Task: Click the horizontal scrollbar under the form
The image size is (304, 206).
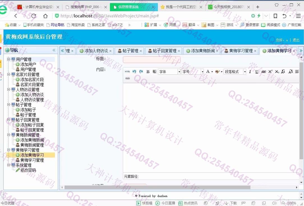Action: pos(157,187)
